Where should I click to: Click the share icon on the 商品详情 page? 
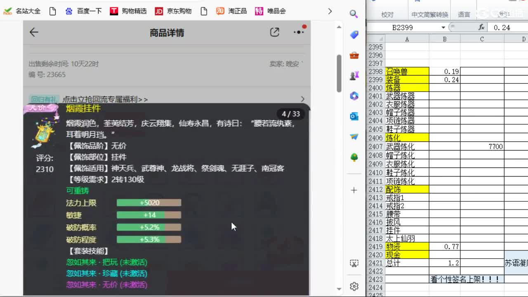coord(275,32)
